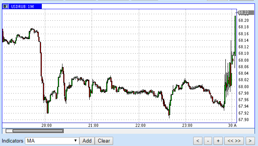Image resolution: width=258 pixels, height=146 pixels.
Task: Click the 20:00 time axis label
Action: [46, 125]
